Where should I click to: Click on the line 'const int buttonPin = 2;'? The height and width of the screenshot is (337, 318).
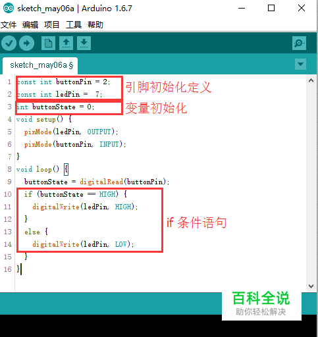point(63,82)
